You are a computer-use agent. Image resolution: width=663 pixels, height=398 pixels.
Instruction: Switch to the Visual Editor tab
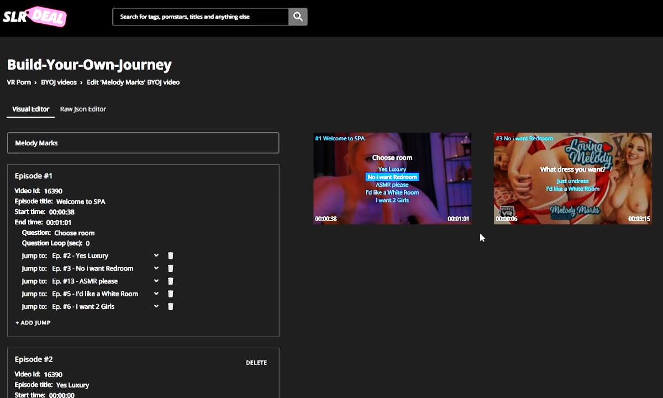pos(31,109)
